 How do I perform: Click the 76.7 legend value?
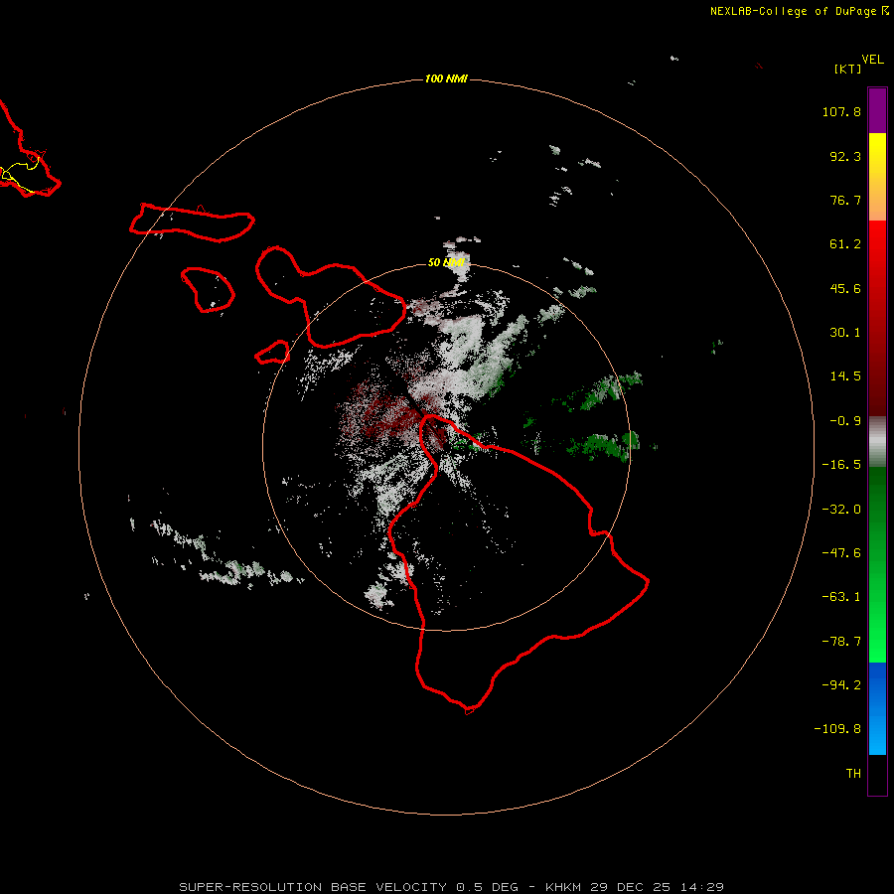click(845, 200)
